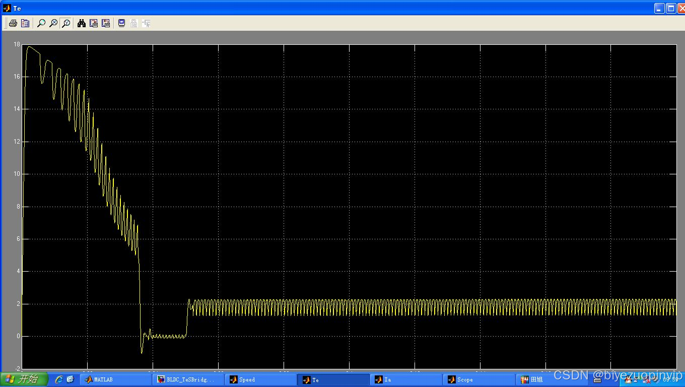Close the Te scope window
685x387 pixels.
click(x=681, y=8)
